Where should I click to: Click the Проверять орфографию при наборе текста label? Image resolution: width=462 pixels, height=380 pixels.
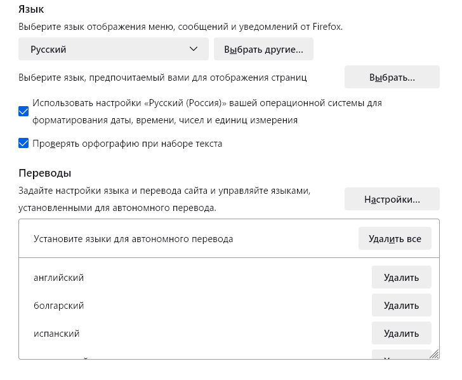click(x=128, y=144)
